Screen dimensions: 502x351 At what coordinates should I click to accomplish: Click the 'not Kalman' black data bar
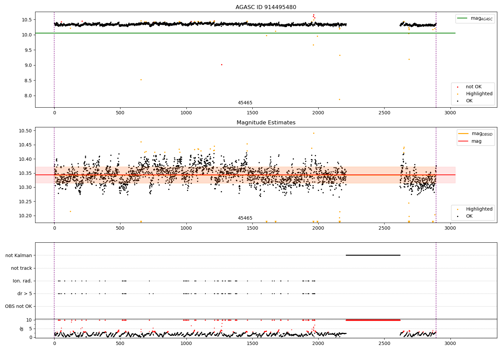pyautogui.click(x=373, y=255)
